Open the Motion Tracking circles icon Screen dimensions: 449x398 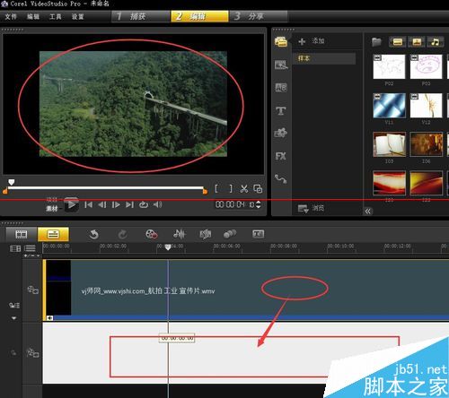(x=230, y=234)
